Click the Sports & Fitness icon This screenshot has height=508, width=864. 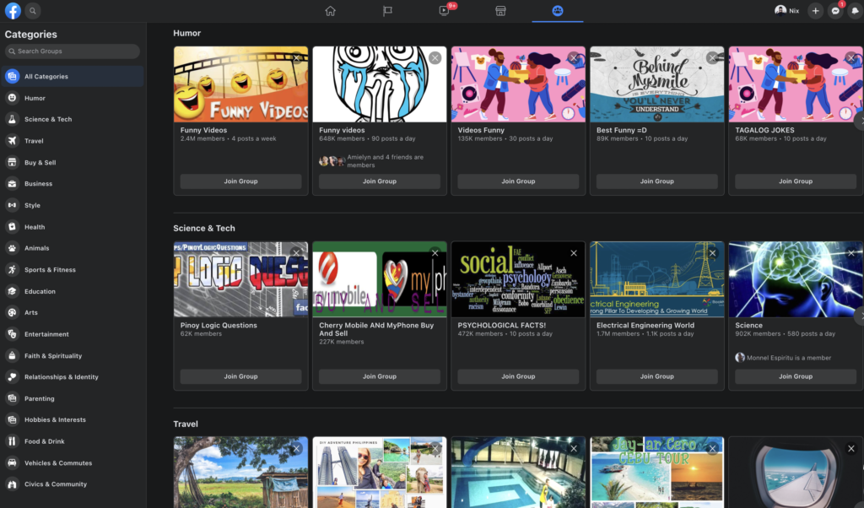coord(12,269)
